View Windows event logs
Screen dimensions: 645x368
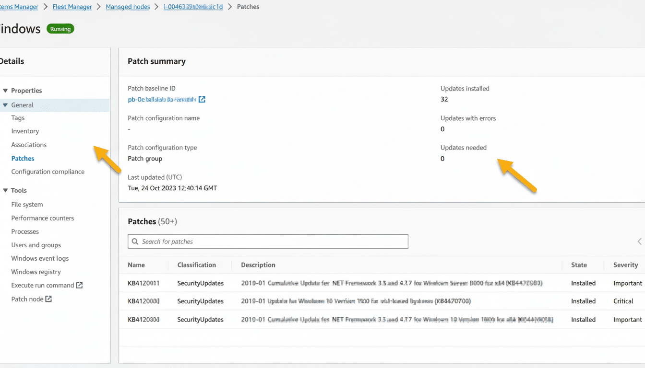(39, 258)
